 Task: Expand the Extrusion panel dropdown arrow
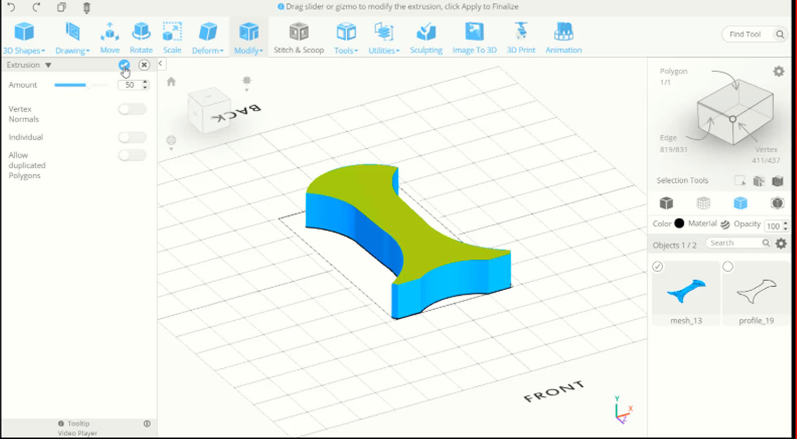click(x=48, y=65)
